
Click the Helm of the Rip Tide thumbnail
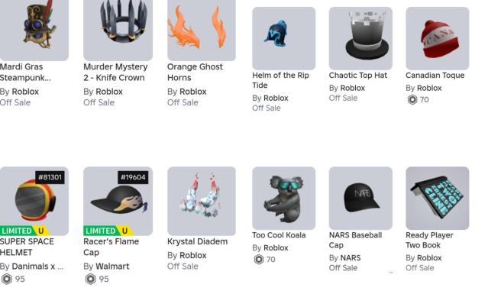[284, 38]
